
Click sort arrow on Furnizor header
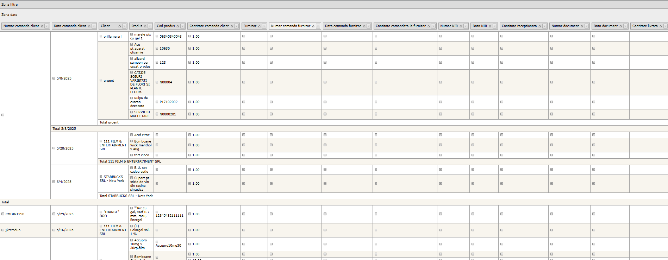pyautogui.click(x=260, y=26)
